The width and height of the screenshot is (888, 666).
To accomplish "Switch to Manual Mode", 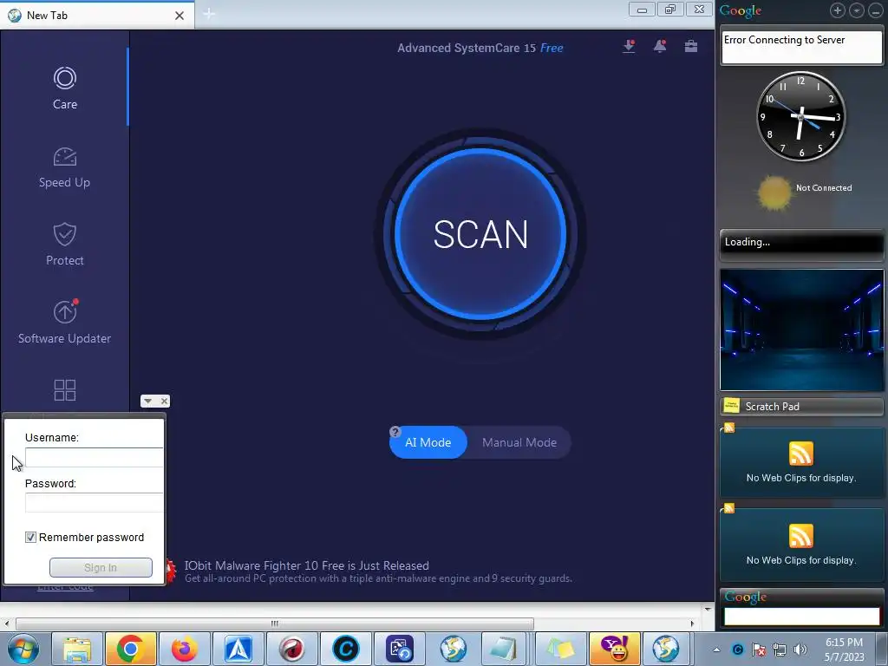I will click(519, 442).
